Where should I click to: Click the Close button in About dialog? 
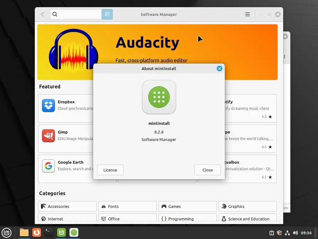pyautogui.click(x=207, y=170)
